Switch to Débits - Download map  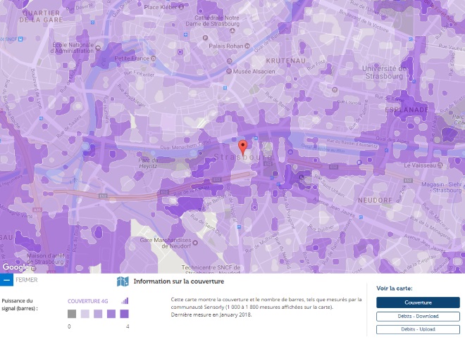(x=417, y=316)
